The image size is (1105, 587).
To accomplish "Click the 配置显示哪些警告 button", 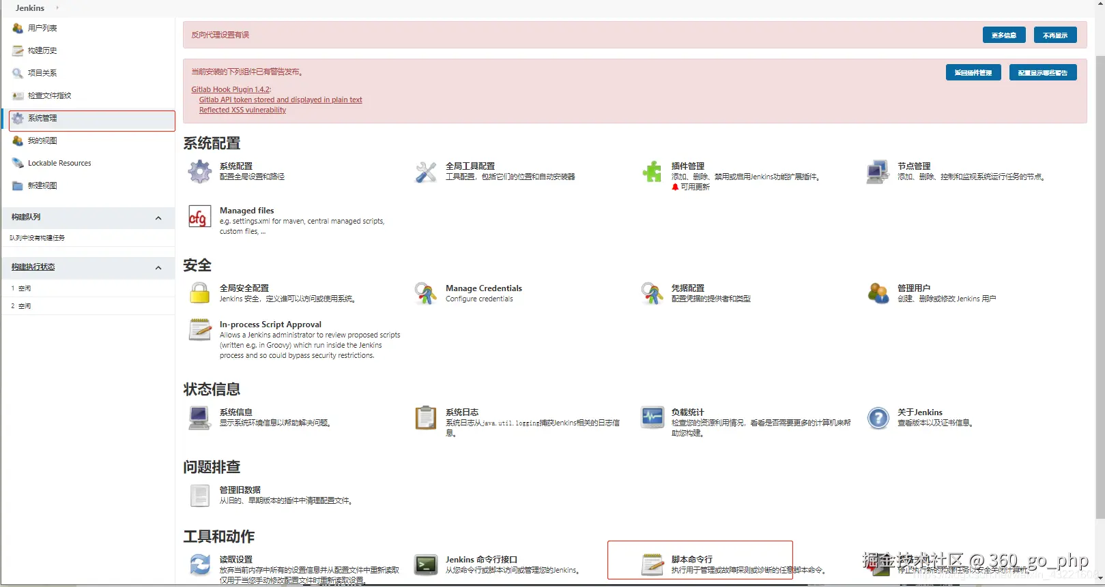I will pos(1043,72).
